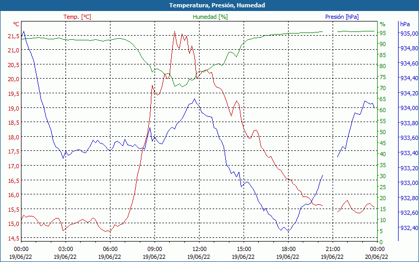Click time axis label '12:00'
Image resolution: width=419 pixels, height=262 pixels.
point(199,249)
